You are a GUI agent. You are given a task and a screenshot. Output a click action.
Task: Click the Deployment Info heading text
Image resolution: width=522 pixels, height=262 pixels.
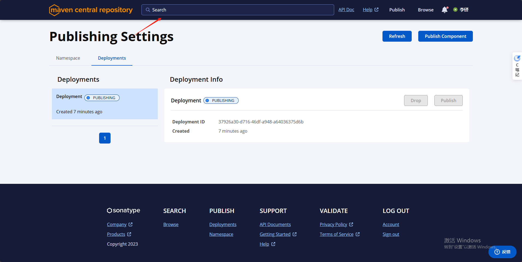tap(196, 79)
